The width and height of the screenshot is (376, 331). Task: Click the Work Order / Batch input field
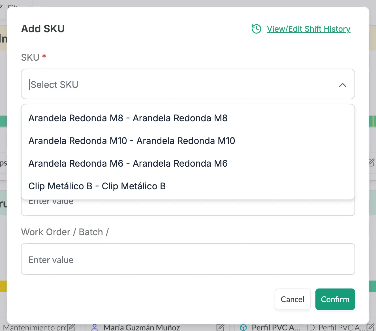[188, 259]
